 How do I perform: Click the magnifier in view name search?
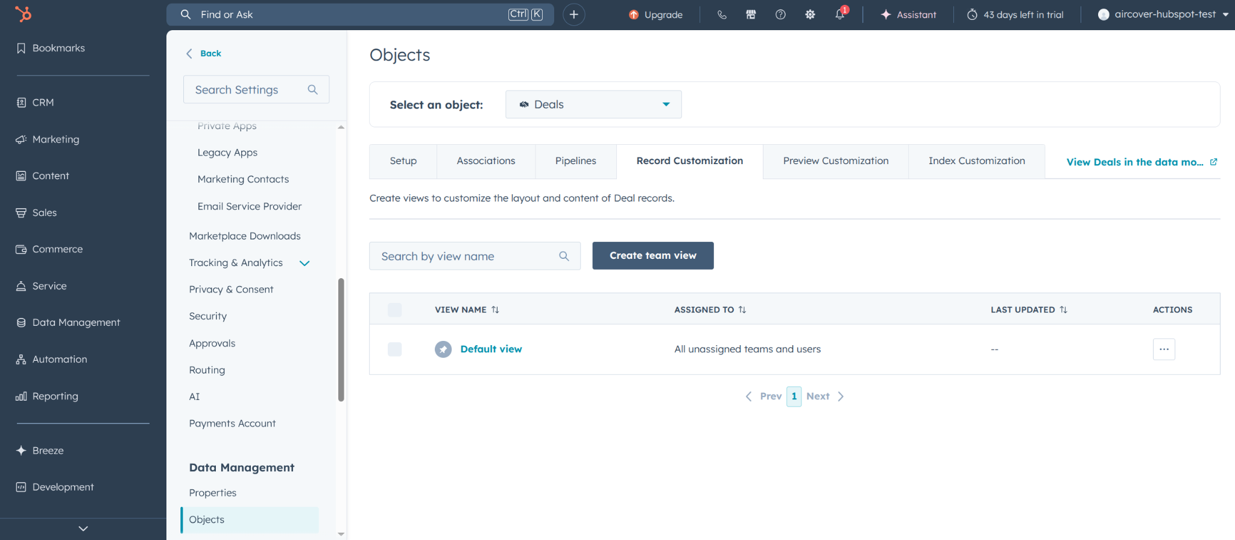[x=564, y=256]
